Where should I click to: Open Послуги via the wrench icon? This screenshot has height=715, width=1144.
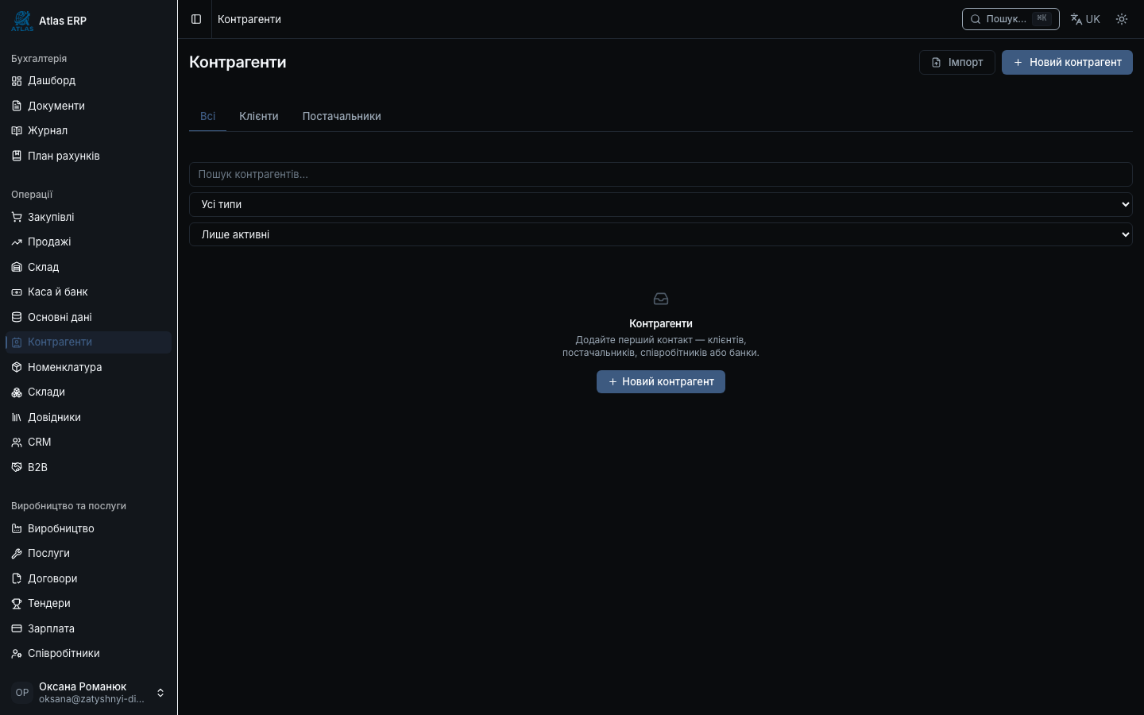click(x=17, y=554)
